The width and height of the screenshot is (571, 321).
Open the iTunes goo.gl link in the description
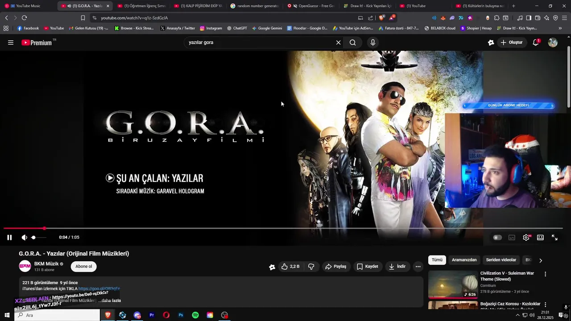[x=99, y=289]
